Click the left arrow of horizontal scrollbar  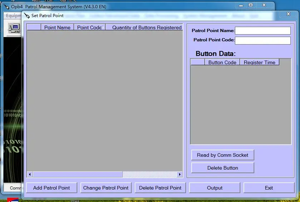(x=30, y=174)
